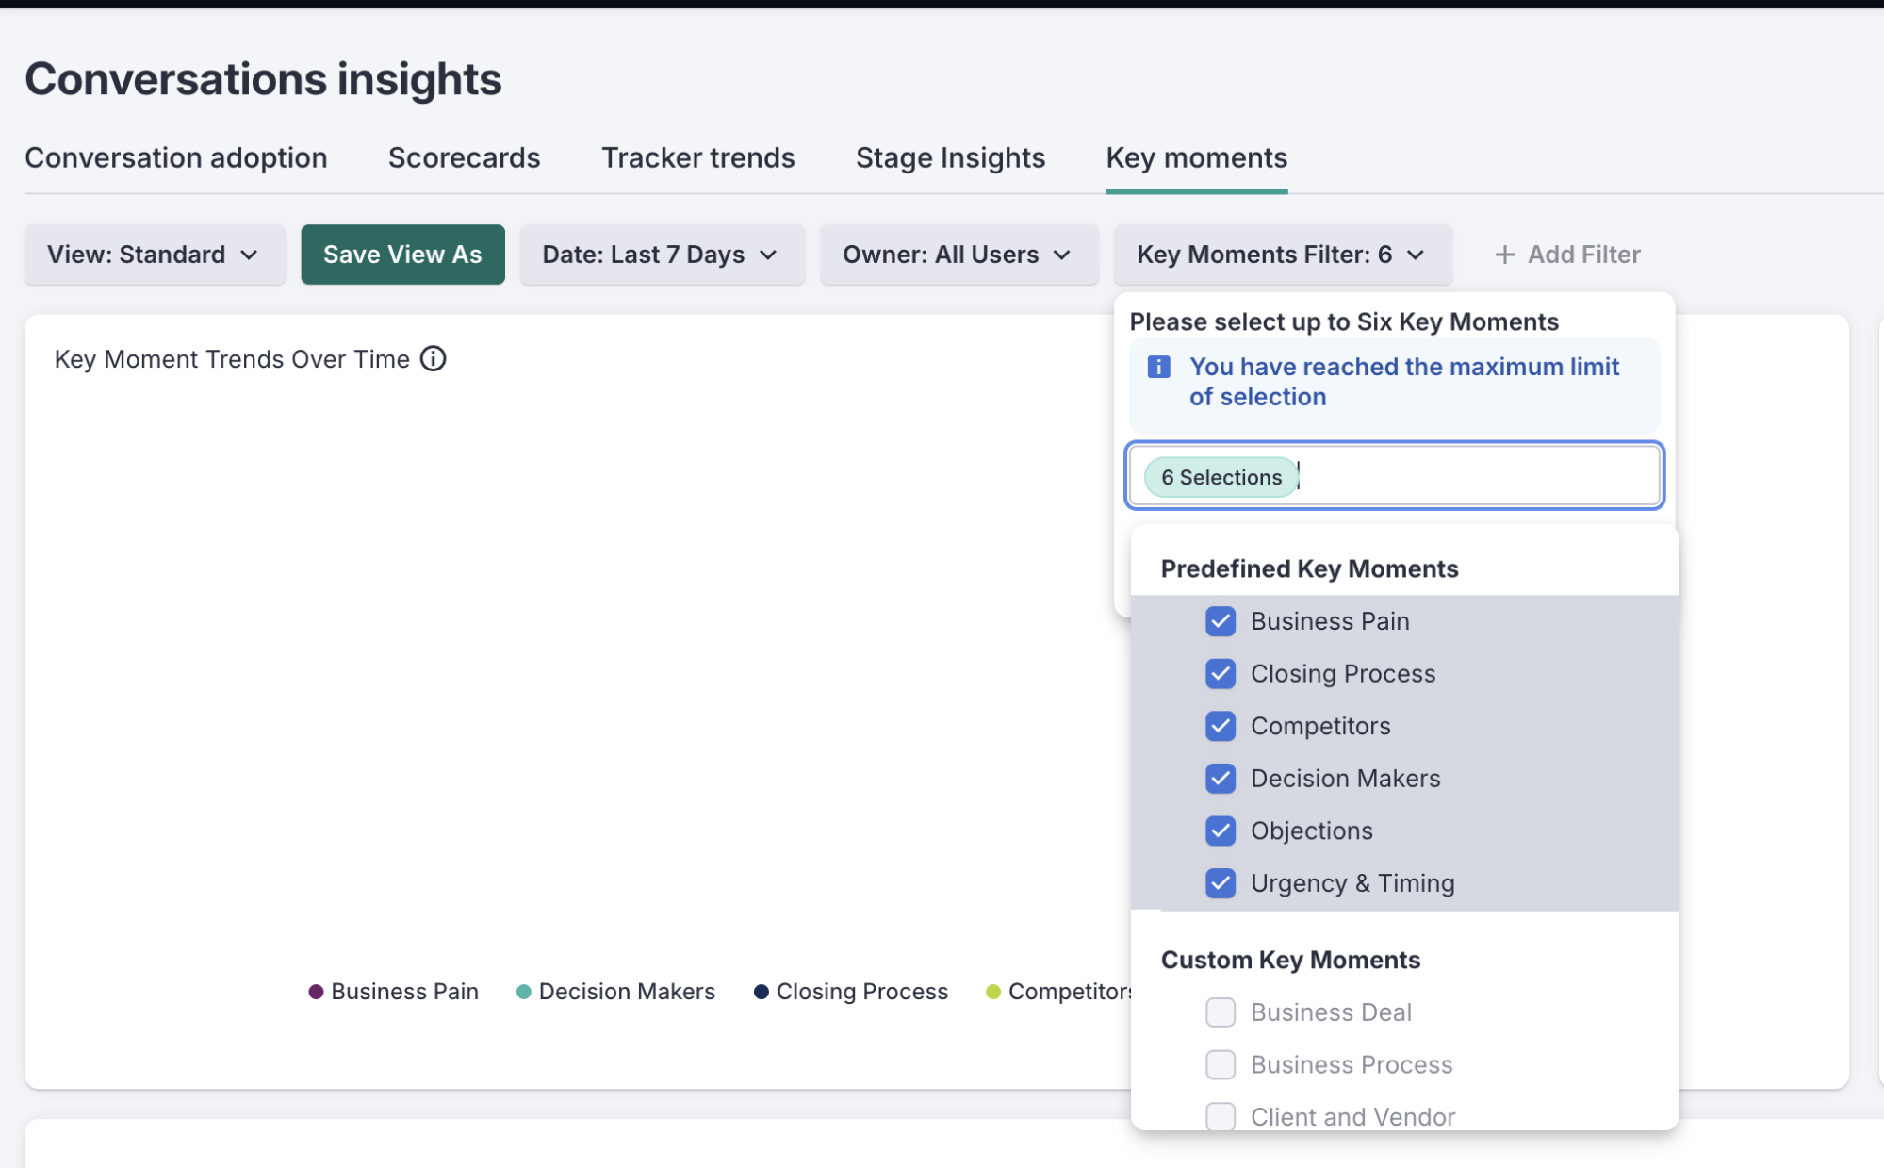1884x1168 pixels.
Task: Click the Save View As button
Action: click(402, 255)
